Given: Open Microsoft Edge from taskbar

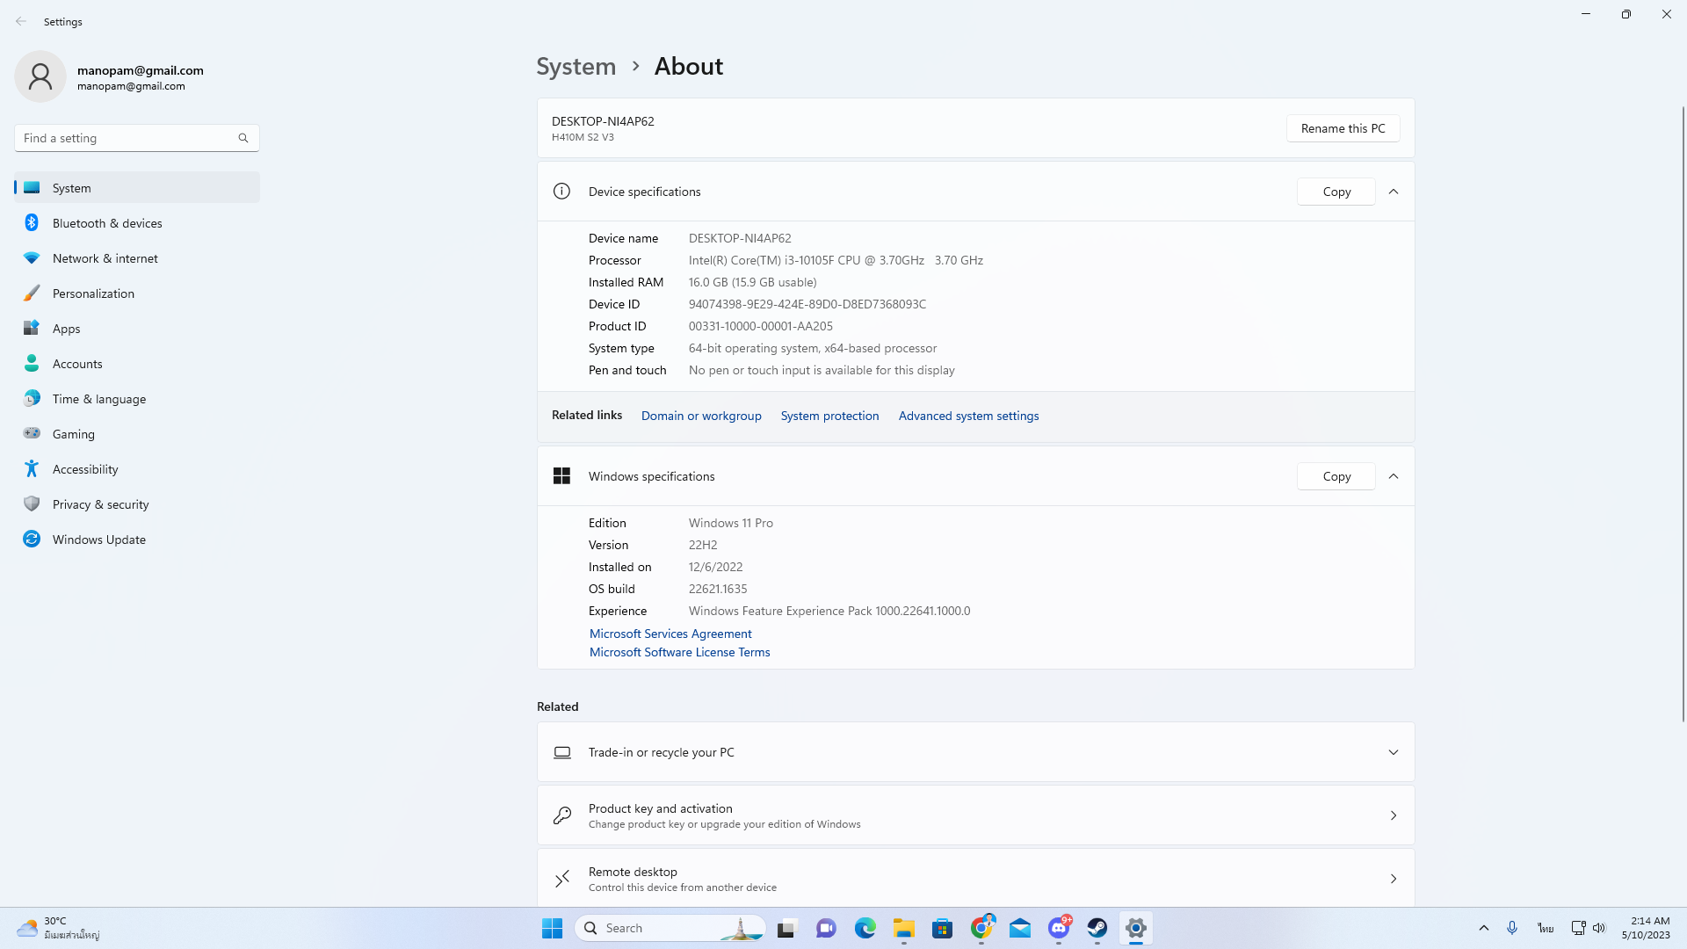Looking at the screenshot, I should tap(865, 928).
